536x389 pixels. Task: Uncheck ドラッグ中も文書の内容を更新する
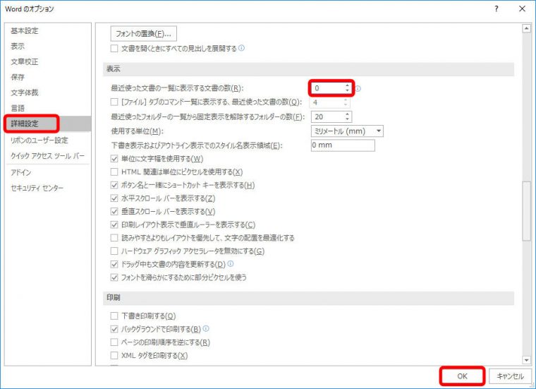click(114, 264)
